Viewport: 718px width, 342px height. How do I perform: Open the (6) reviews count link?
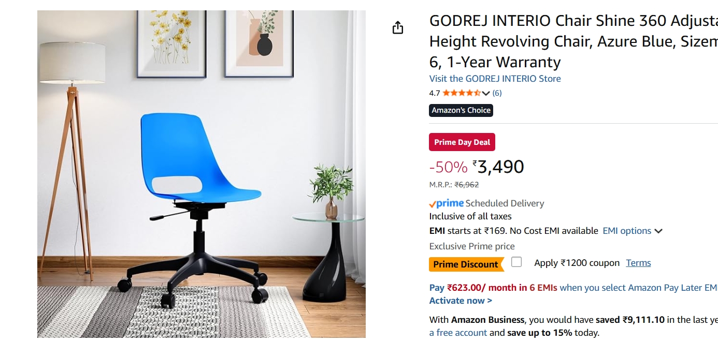point(497,93)
